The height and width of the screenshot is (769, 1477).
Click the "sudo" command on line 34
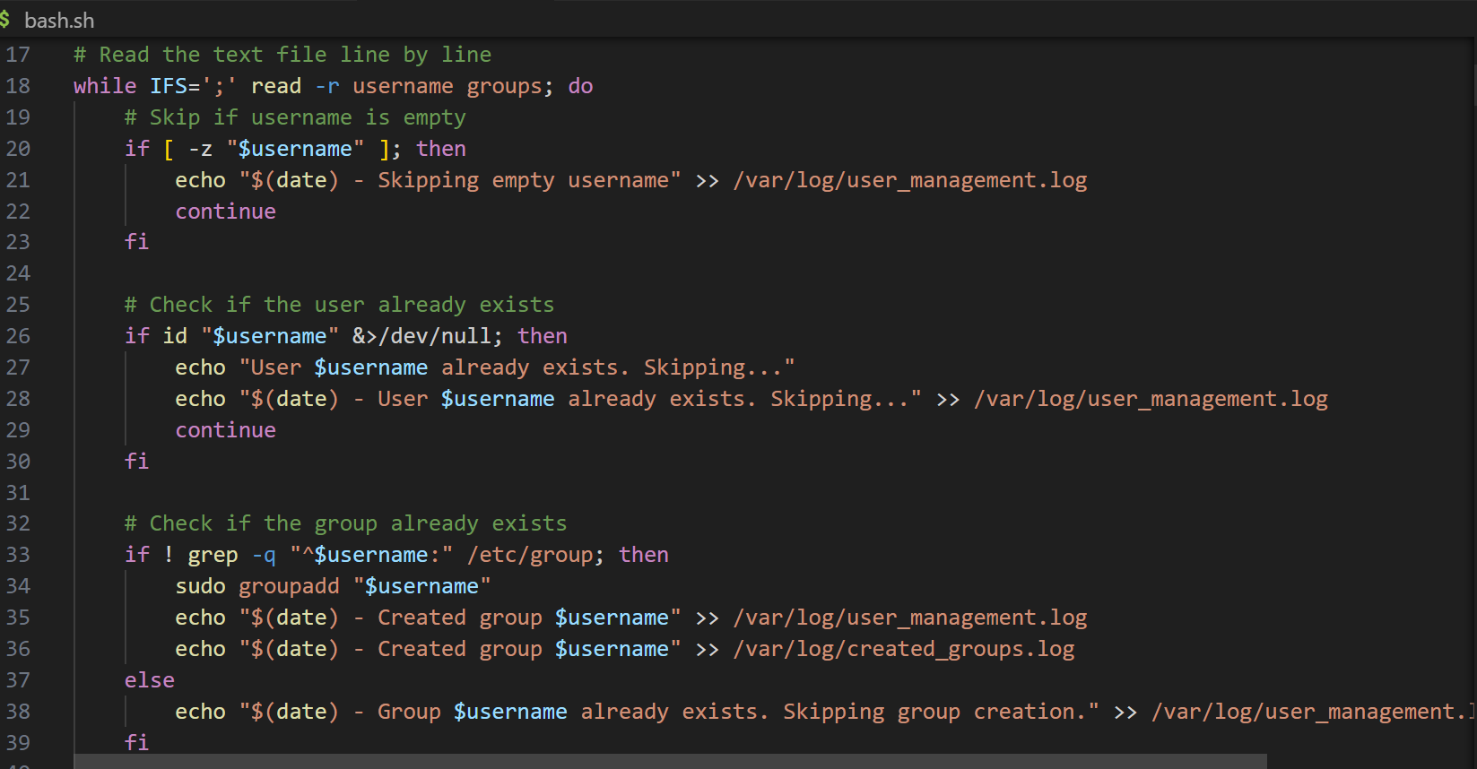200,586
